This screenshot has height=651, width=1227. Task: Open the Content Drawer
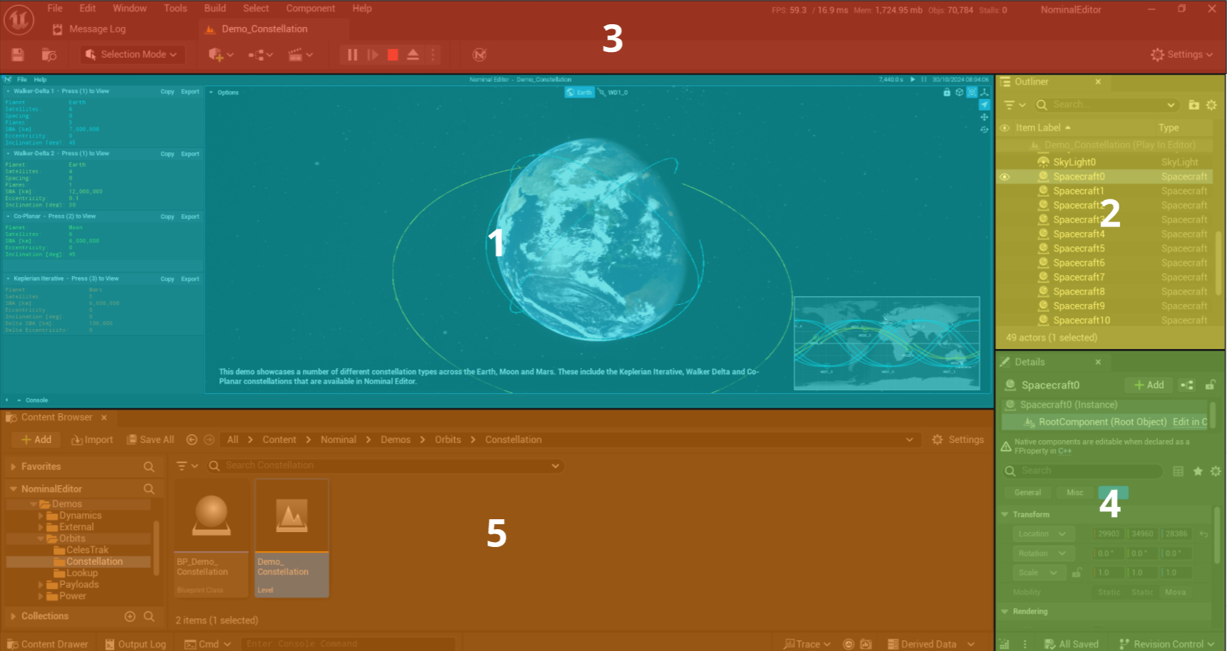(47, 644)
